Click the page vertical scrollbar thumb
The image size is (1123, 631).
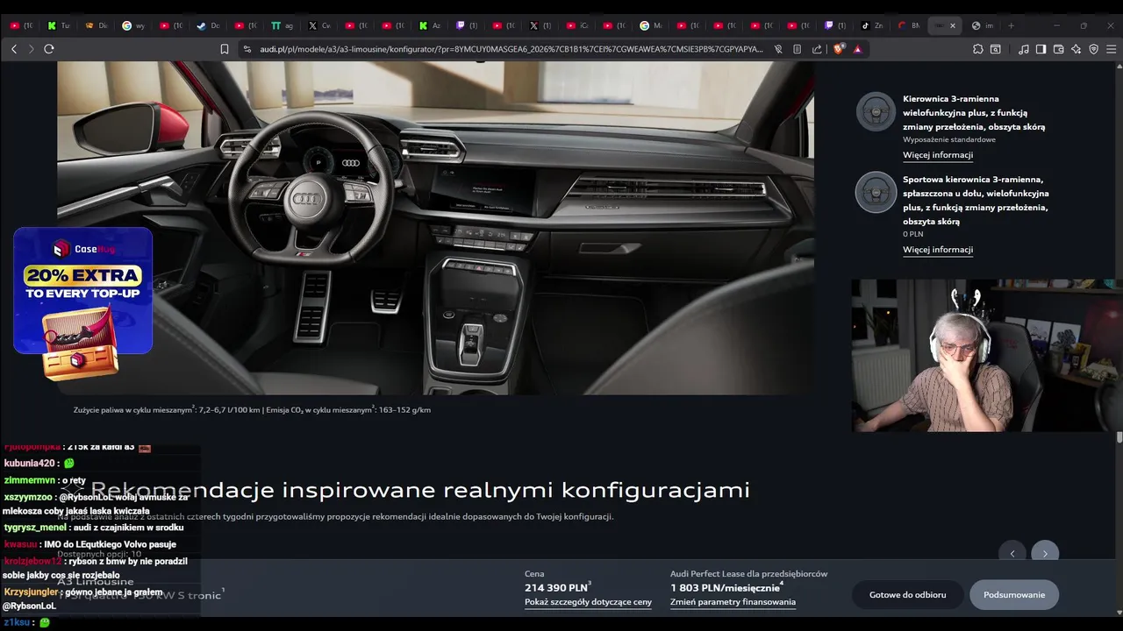tap(1119, 437)
